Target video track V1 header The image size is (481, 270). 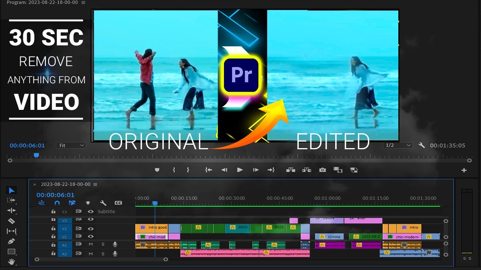[x=65, y=237]
